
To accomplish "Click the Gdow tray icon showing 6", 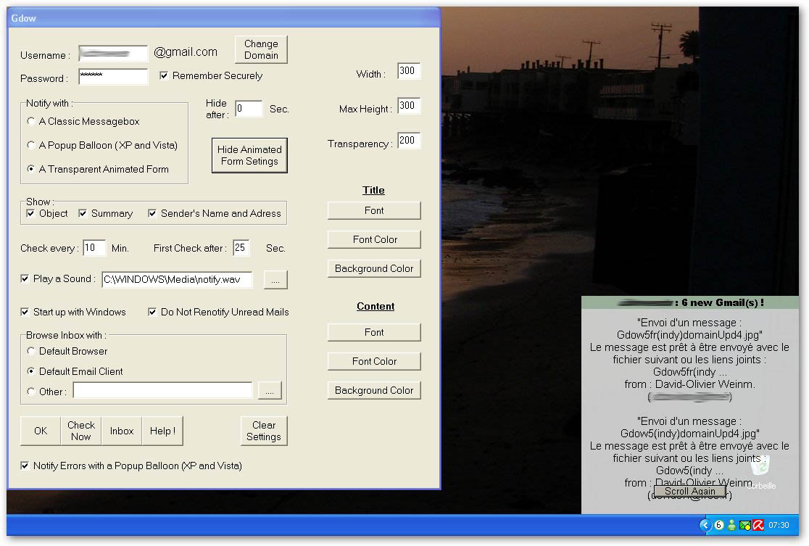I will 718,526.
